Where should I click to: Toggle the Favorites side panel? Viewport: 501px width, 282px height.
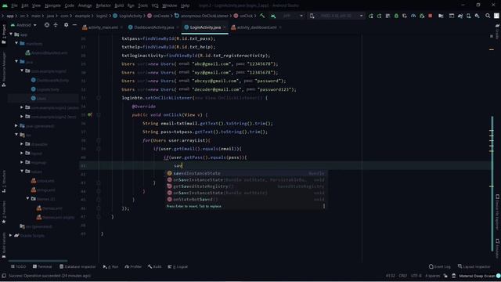[x=4, y=212]
